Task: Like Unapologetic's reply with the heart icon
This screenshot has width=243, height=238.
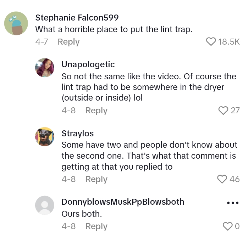Action: pos(223,110)
